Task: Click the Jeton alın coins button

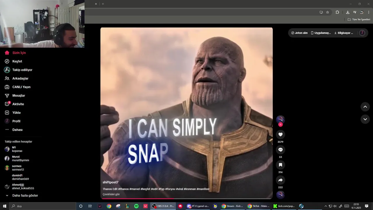Action: pyautogui.click(x=299, y=33)
